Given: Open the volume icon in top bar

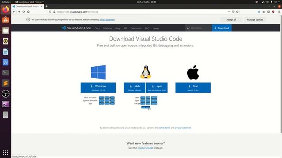Looking at the screenshot, I should click(x=267, y=2).
